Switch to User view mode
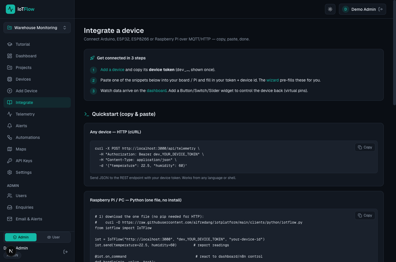The image size is (396, 262). tap(54, 237)
